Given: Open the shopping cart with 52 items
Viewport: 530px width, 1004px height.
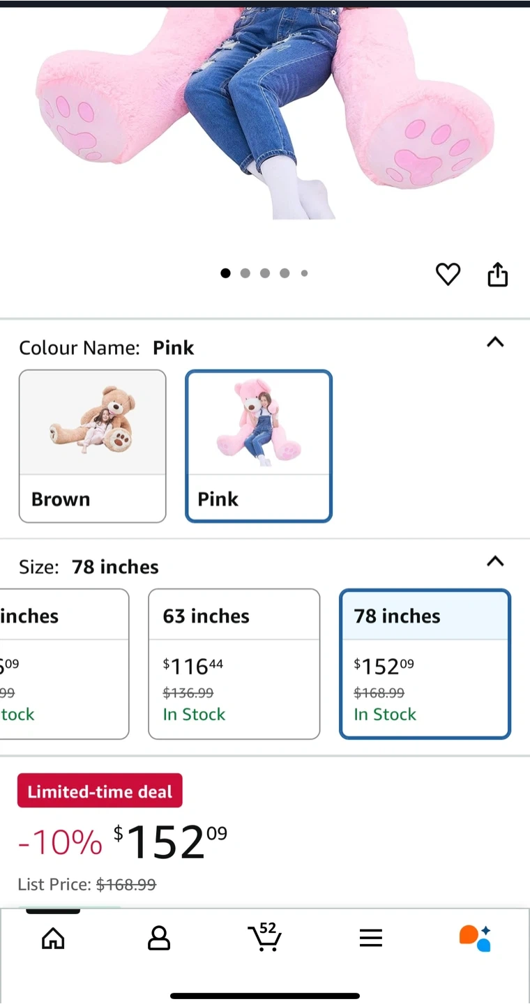Looking at the screenshot, I should 264,937.
